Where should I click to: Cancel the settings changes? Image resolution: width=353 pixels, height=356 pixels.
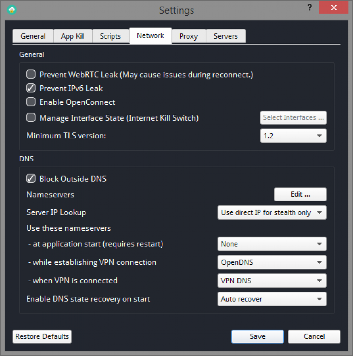point(314,337)
